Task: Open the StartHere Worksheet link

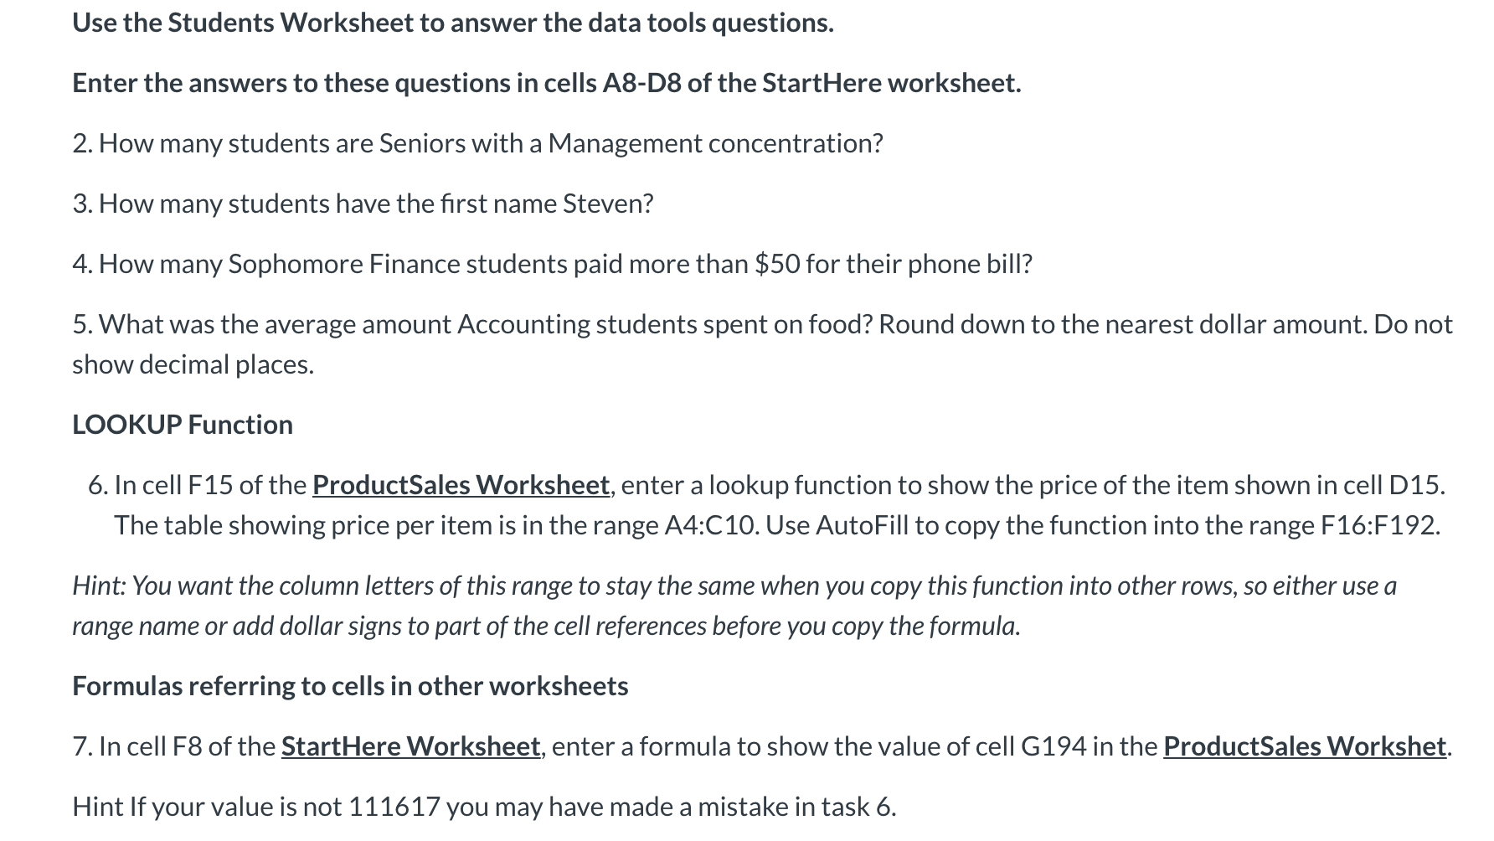Action: 410,746
